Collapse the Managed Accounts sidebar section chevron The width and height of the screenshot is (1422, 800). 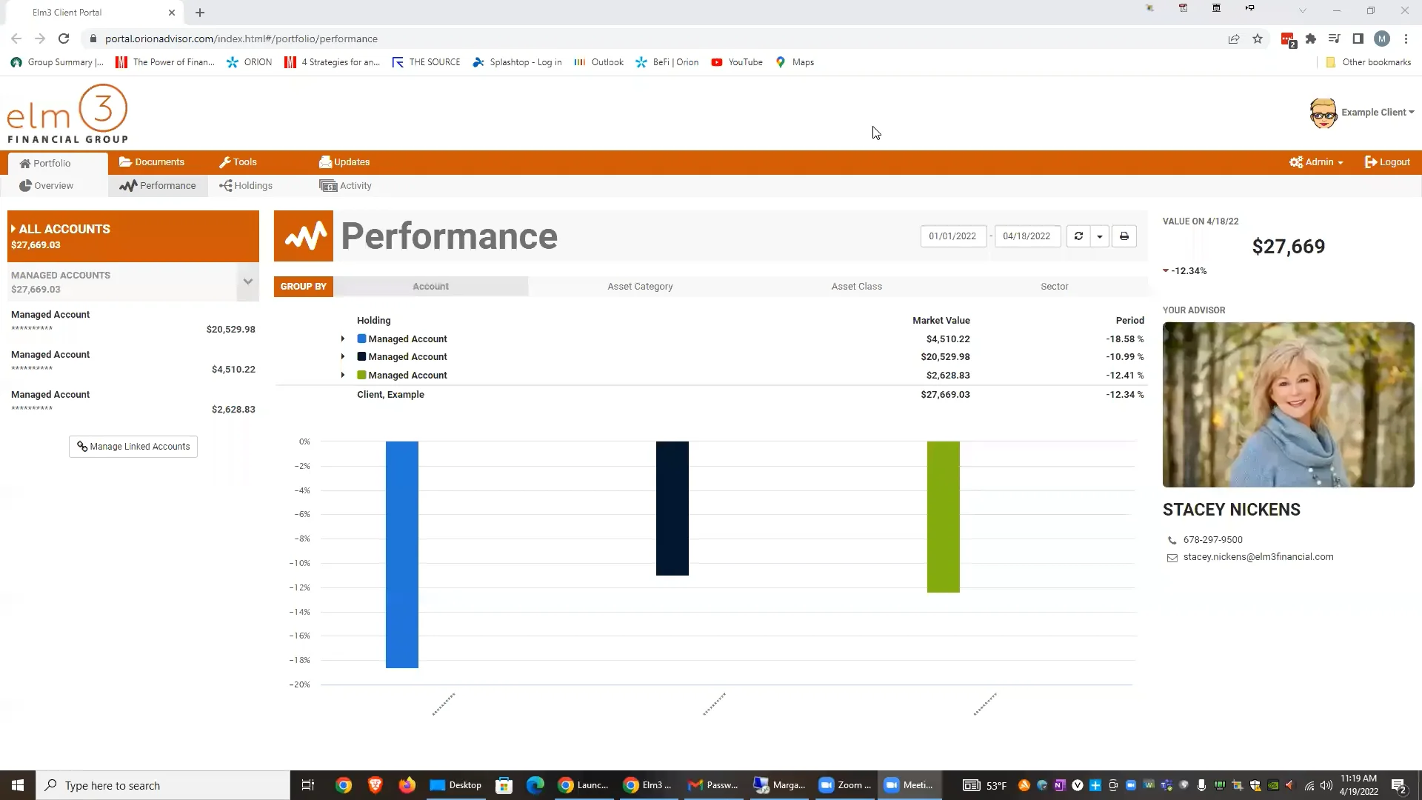pyautogui.click(x=248, y=281)
